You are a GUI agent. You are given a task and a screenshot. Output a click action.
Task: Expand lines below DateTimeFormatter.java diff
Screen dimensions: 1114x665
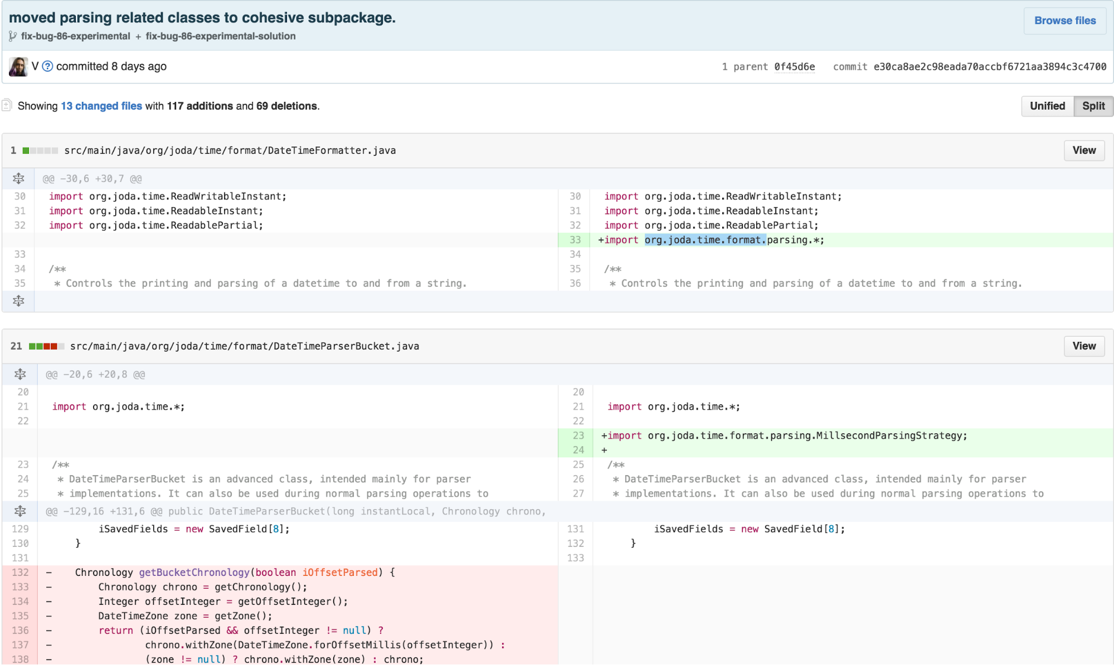pos(18,301)
